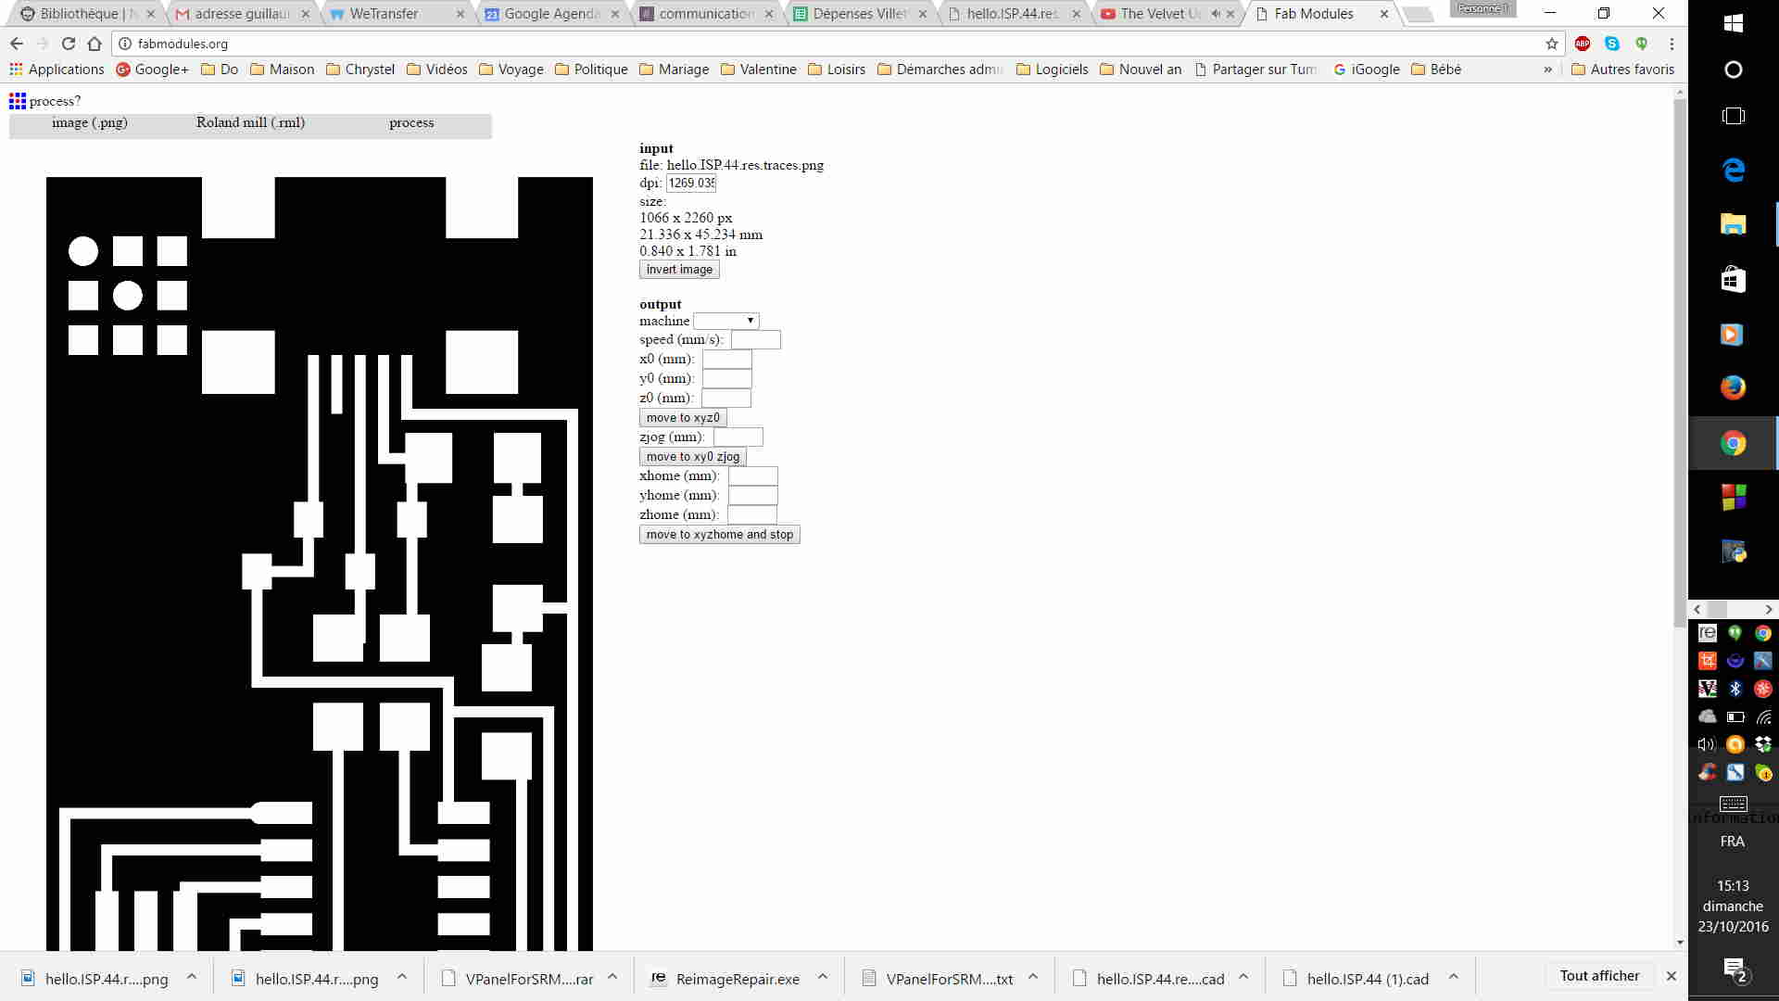Expand options for hello.ISP.44 (1).cad download
This screenshot has width=1779, height=1001.
1454,977
